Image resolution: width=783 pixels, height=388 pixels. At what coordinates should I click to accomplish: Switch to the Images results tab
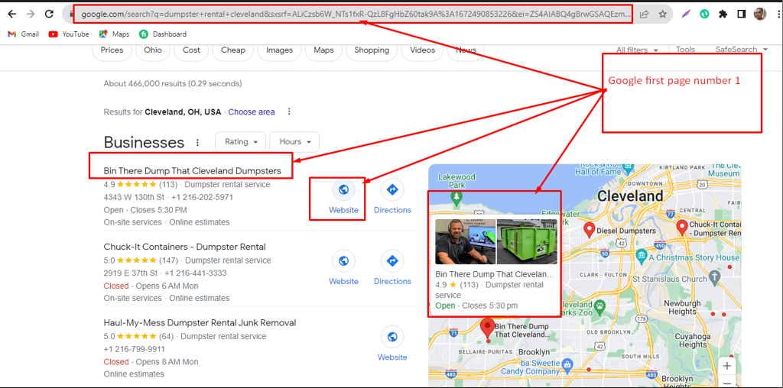280,50
